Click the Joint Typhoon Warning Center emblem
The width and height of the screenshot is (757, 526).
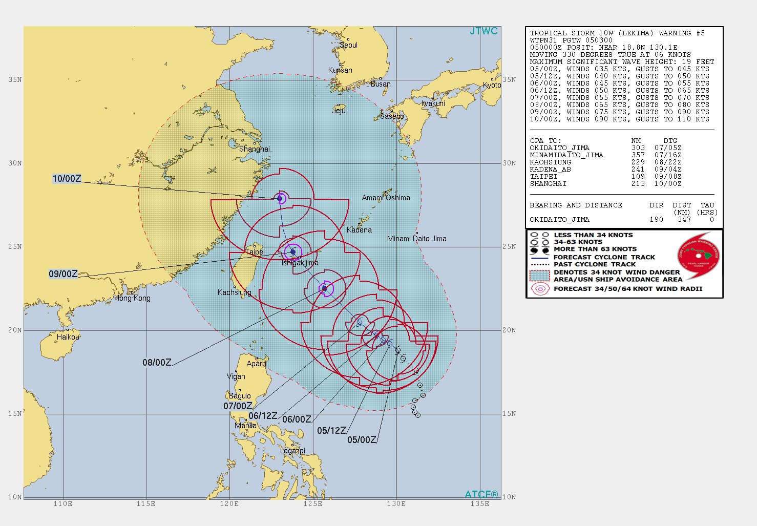pyautogui.click(x=699, y=256)
